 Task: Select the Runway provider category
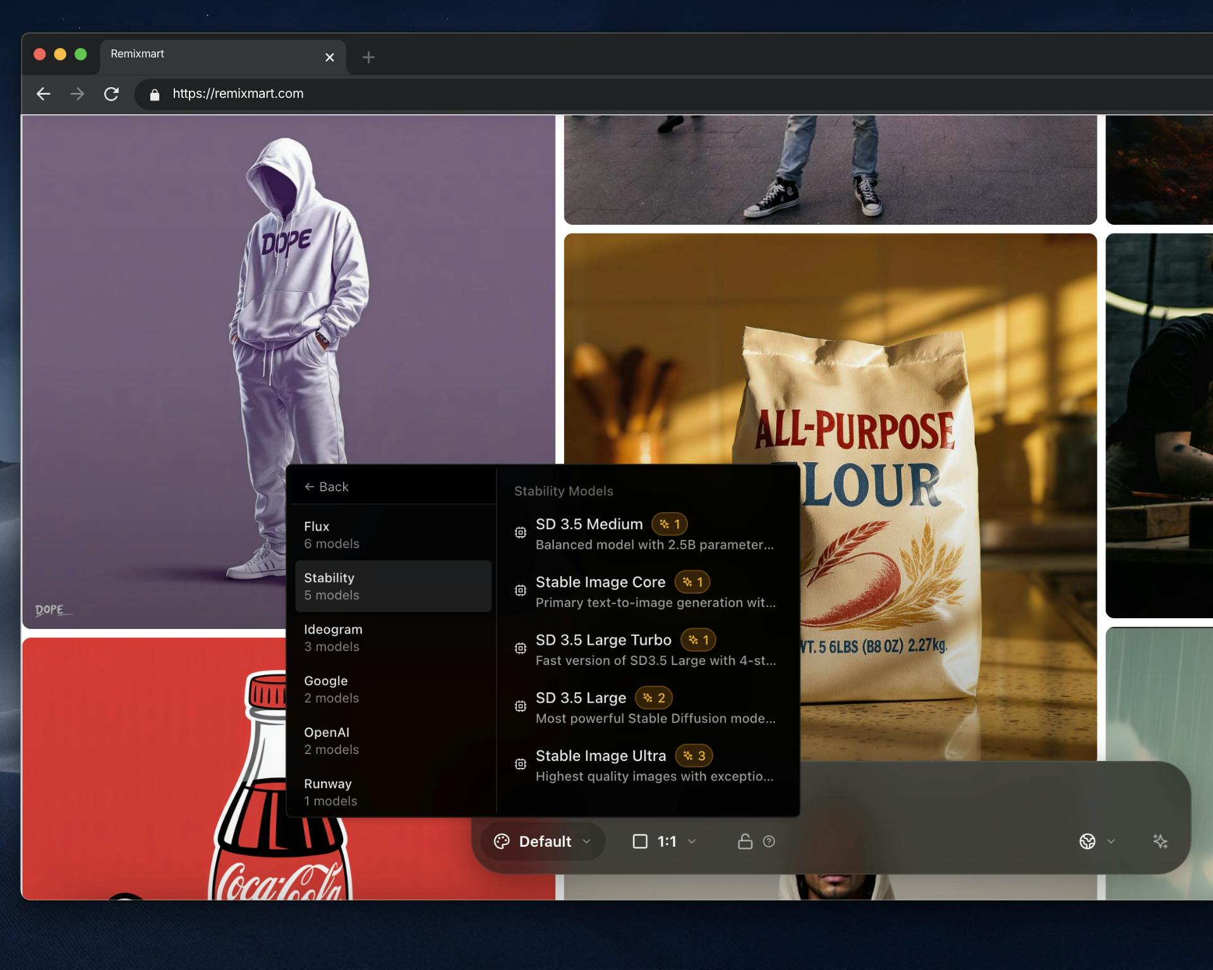coord(393,792)
